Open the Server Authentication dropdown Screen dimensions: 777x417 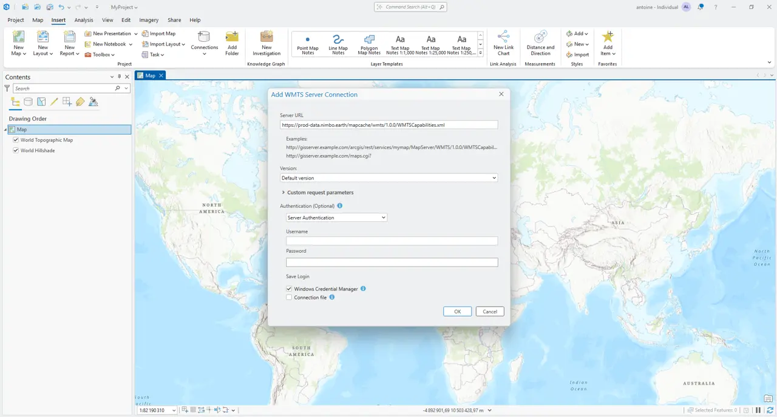pos(336,218)
